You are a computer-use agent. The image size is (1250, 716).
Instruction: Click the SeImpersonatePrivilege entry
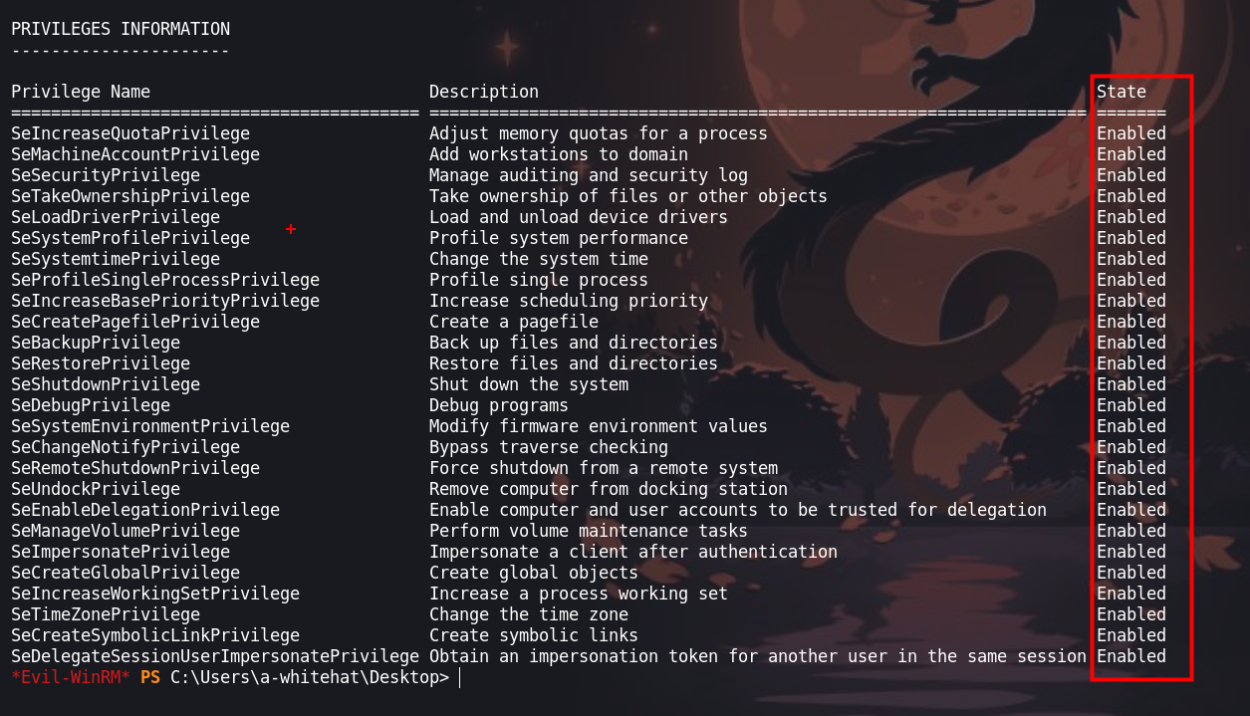coord(121,552)
